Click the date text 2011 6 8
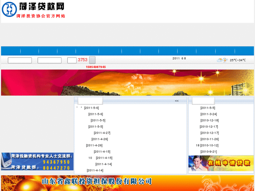 click(179, 59)
